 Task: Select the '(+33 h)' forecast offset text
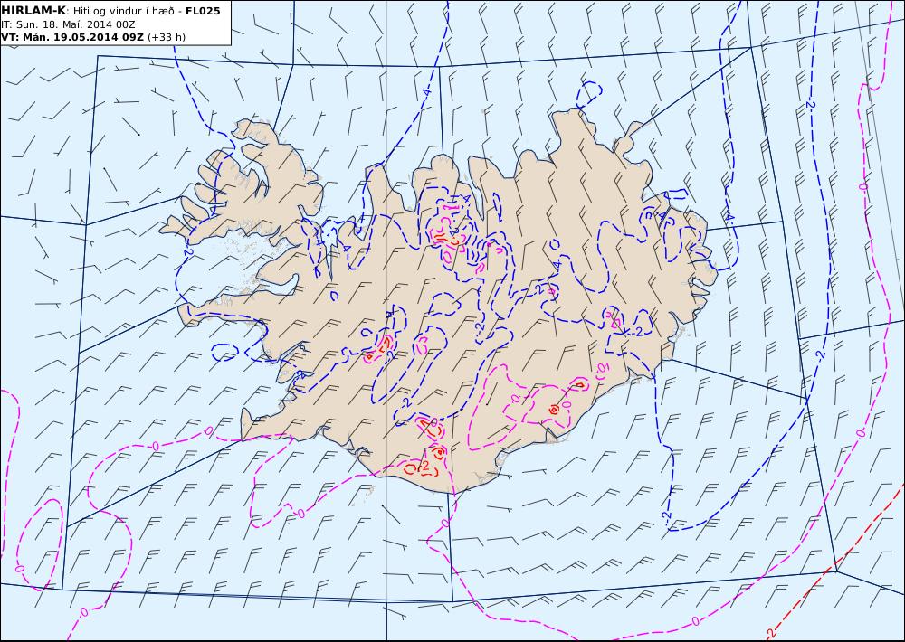click(167, 37)
